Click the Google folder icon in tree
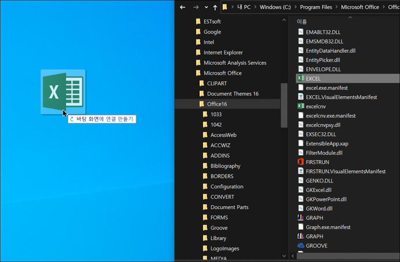Viewport: 400px width, 262px height. 198,32
